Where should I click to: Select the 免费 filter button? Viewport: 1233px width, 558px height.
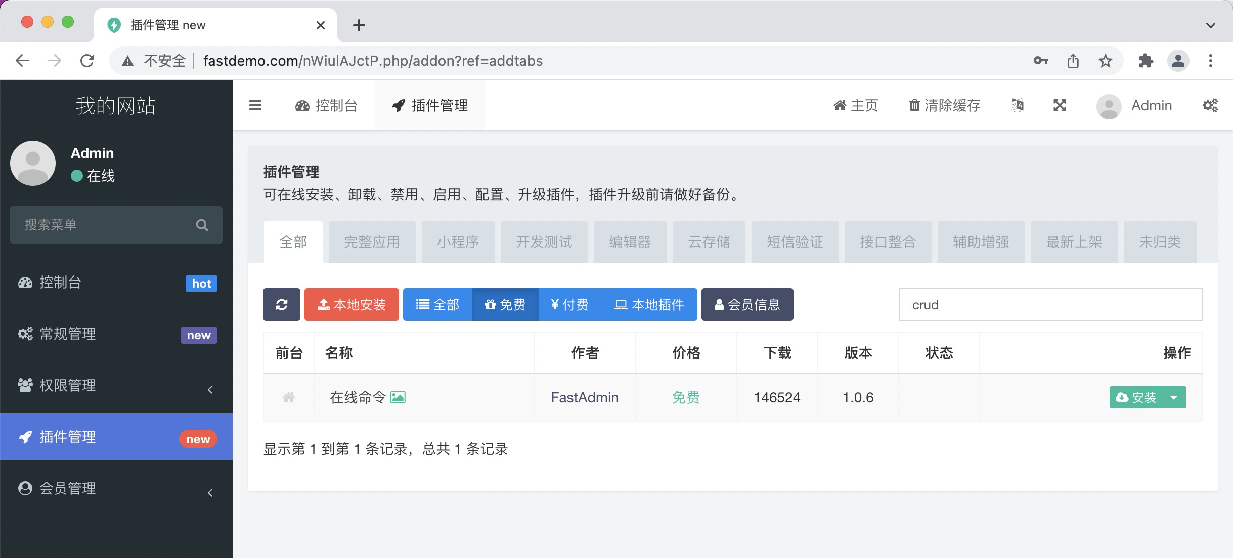tap(505, 304)
